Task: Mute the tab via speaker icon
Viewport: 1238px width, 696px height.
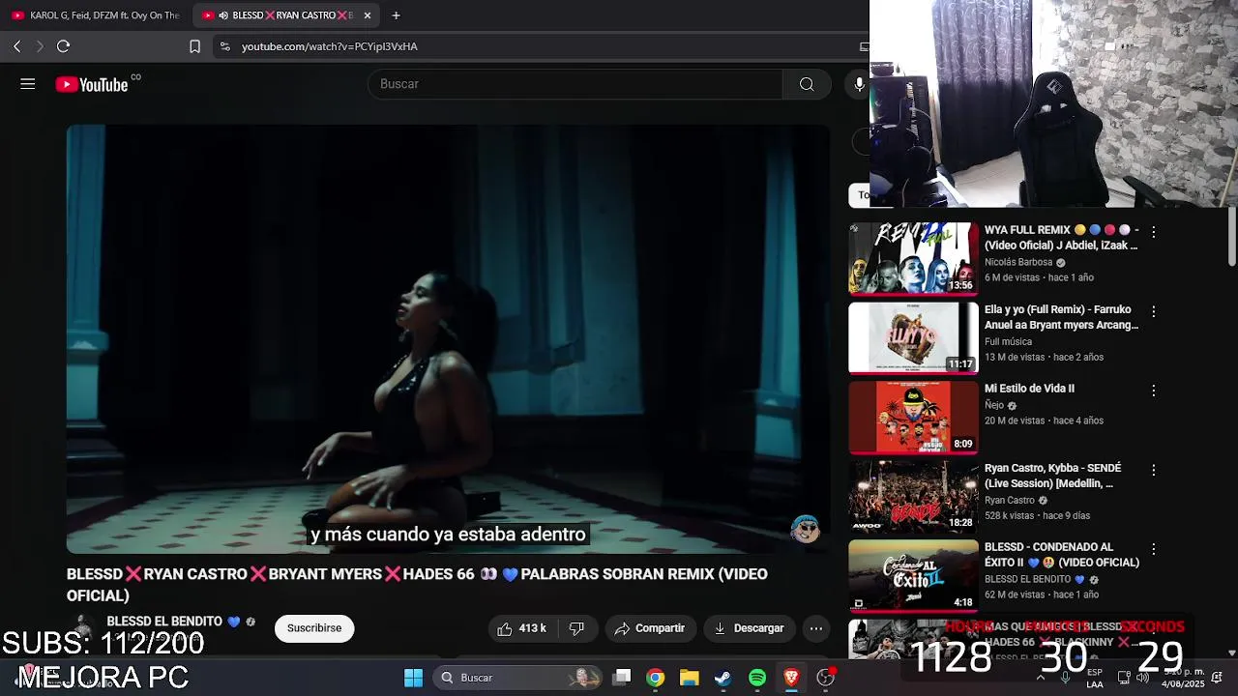Action: [x=223, y=15]
